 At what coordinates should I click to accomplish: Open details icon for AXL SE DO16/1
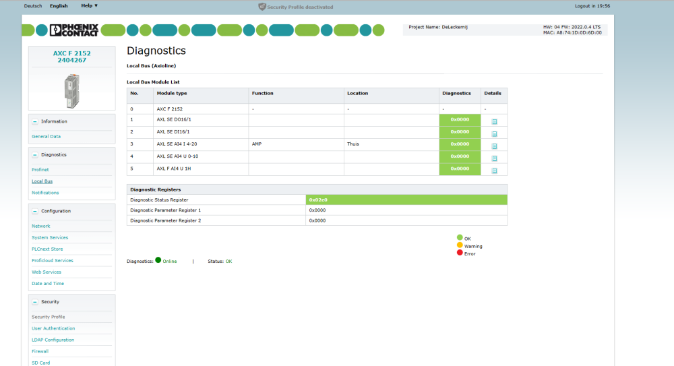(x=494, y=121)
